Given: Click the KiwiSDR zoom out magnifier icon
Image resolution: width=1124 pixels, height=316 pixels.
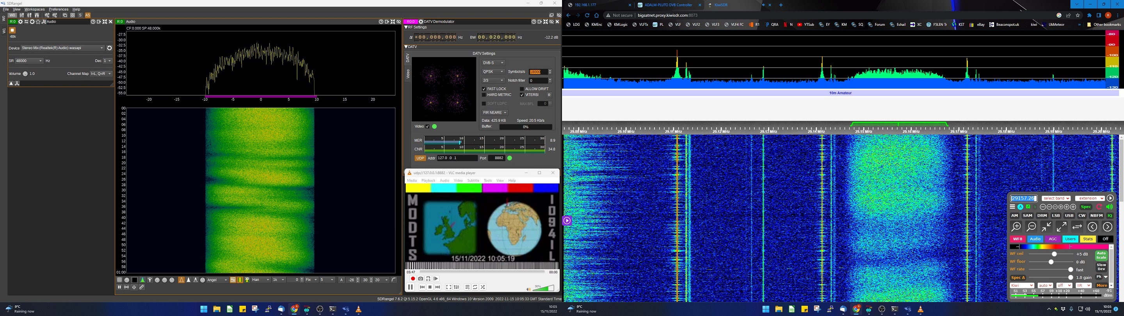Looking at the screenshot, I should (x=1032, y=227).
